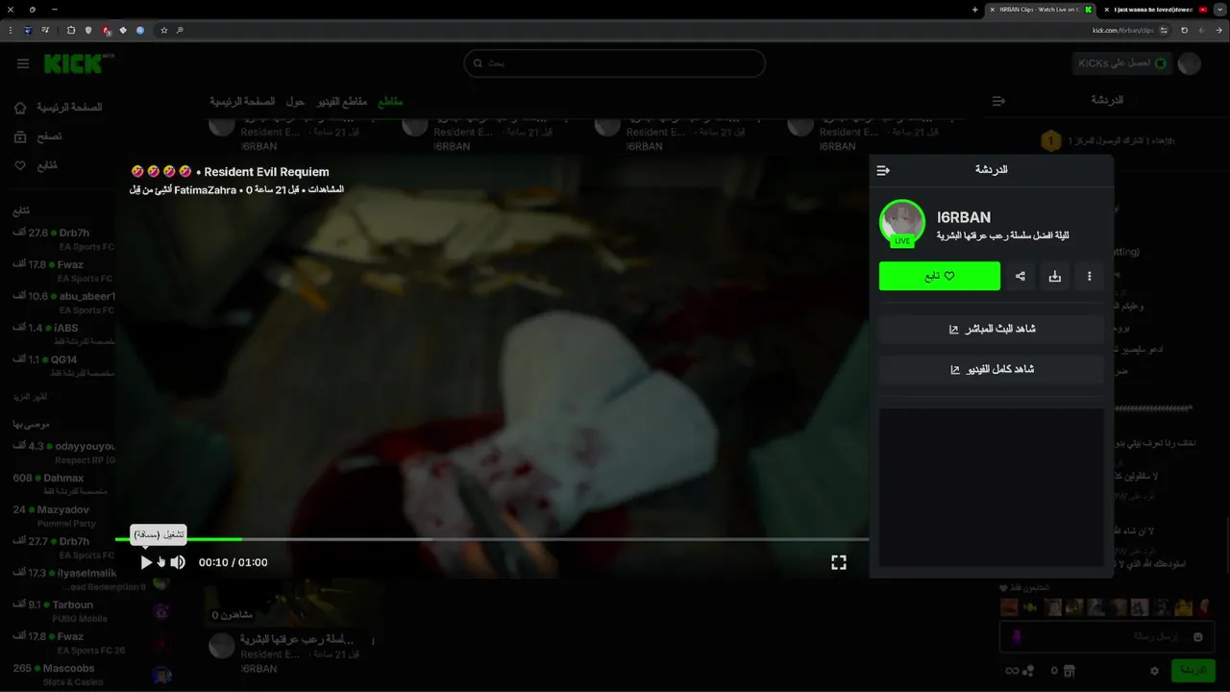
Task: Open the three-dot menu on the bottom clip card
Action: (x=373, y=641)
